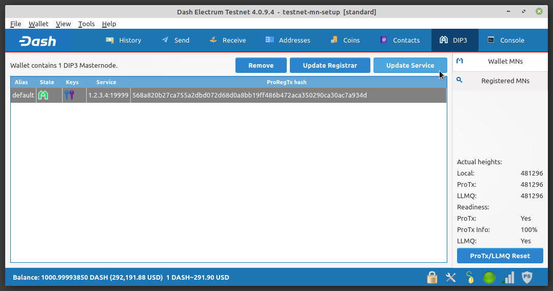Click the seed icon in status bar

click(x=470, y=278)
